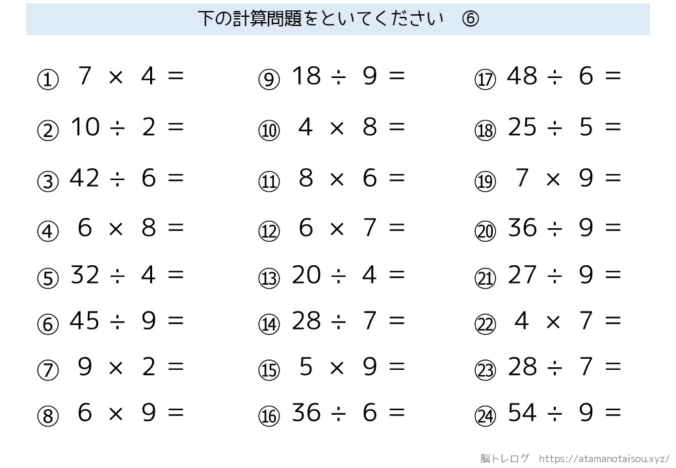Click the problem 48 ÷ 6 =
Viewport: 676px width, 468px height.
[x=564, y=77]
